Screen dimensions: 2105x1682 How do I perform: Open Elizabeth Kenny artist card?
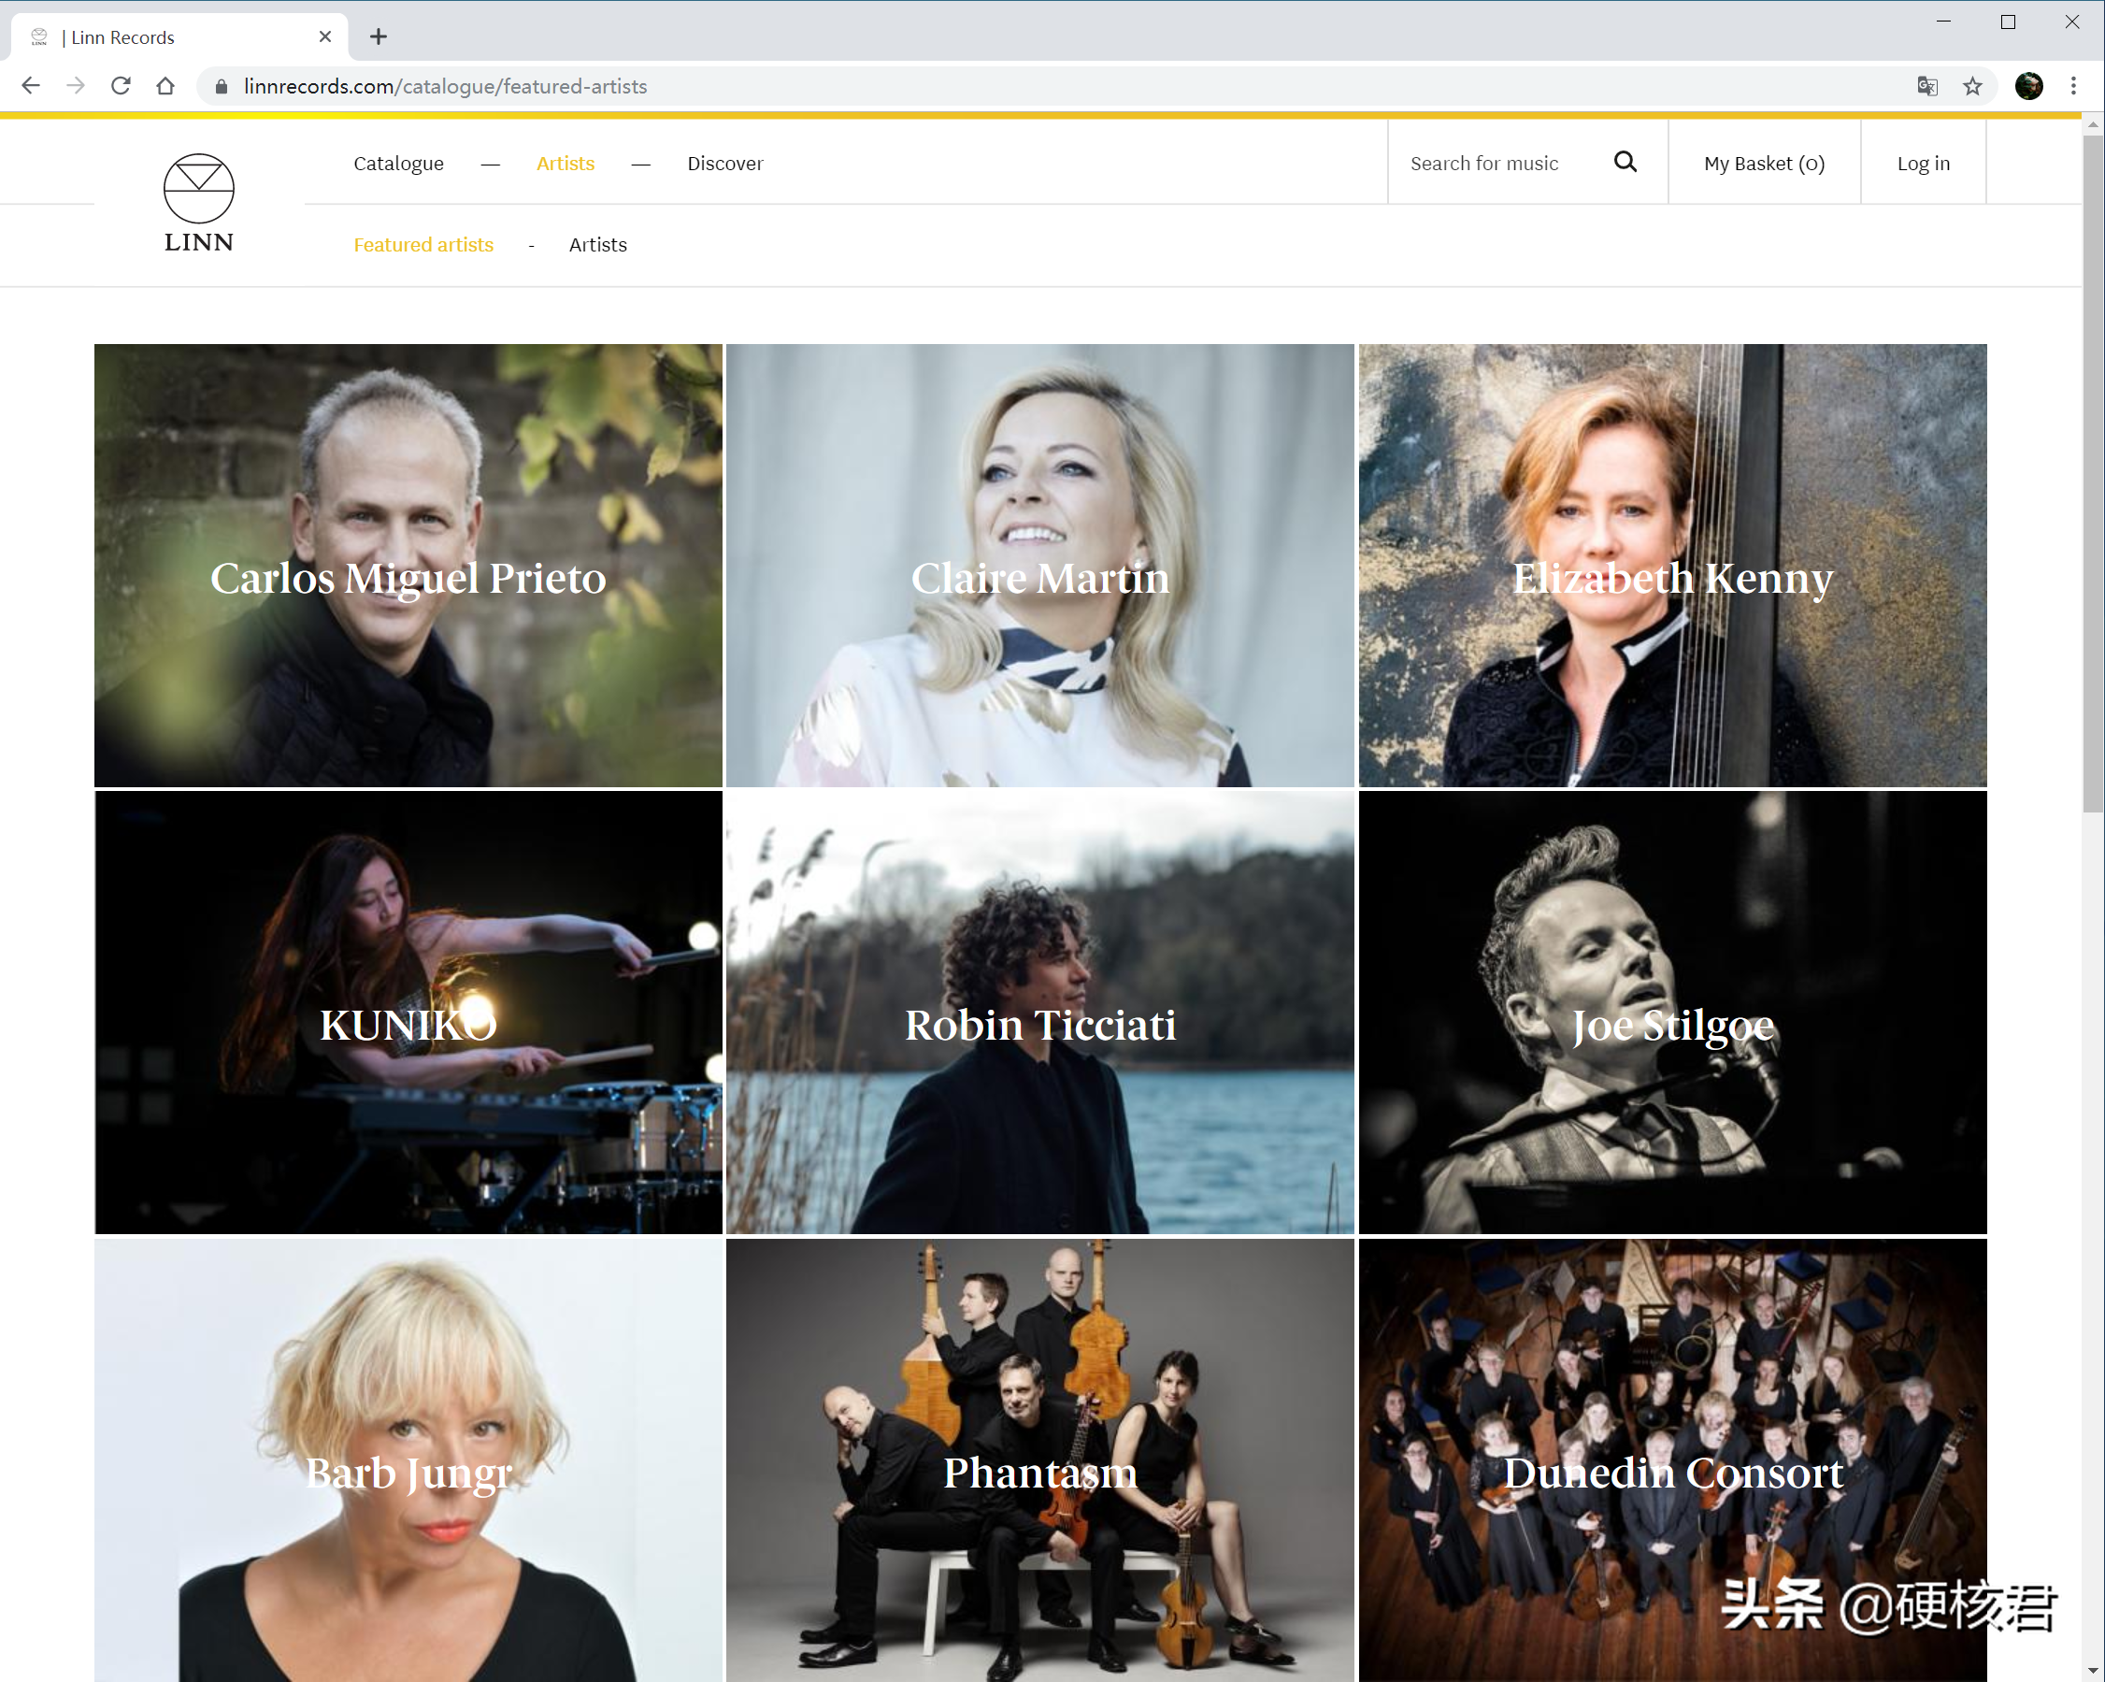point(1672,566)
